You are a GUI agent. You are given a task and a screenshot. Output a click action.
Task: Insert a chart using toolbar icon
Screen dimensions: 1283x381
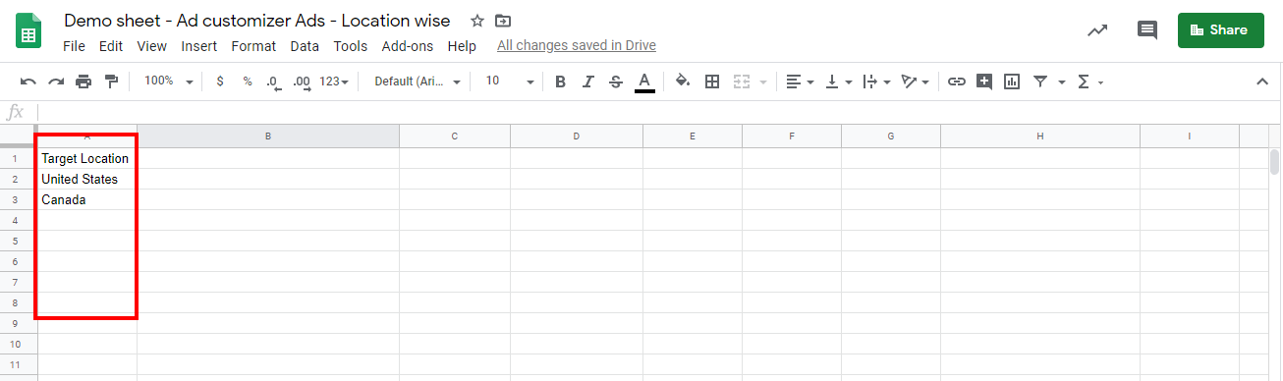tap(1012, 82)
